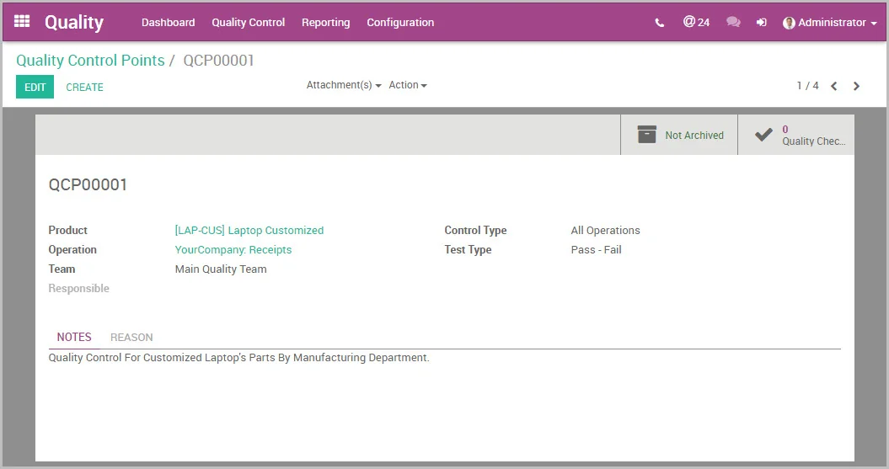
Task: Toggle the Not Archived button
Action: click(x=679, y=135)
